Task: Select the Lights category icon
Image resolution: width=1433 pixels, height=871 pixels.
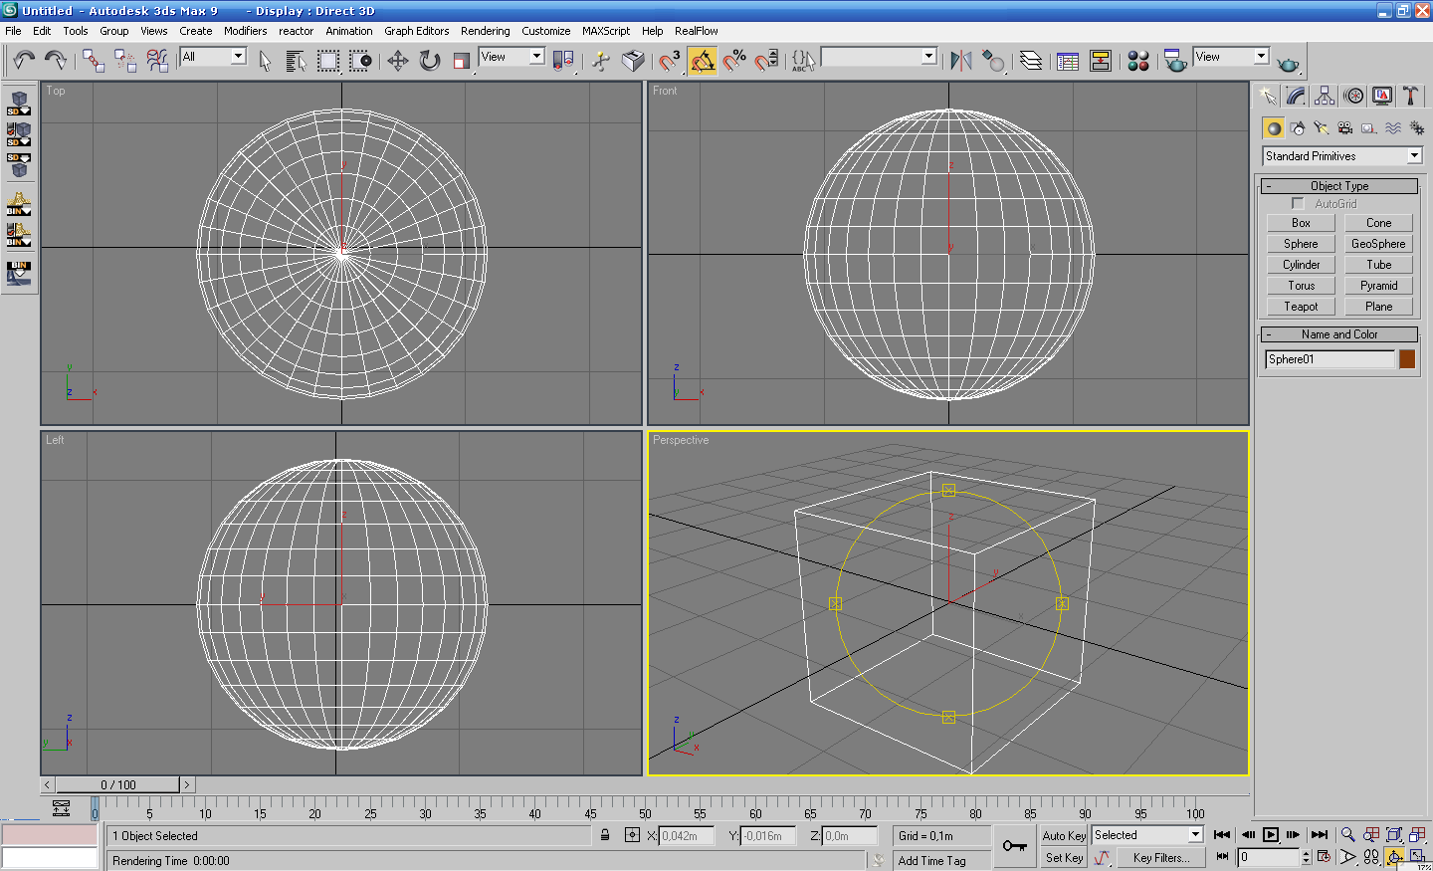Action: pyautogui.click(x=1321, y=128)
